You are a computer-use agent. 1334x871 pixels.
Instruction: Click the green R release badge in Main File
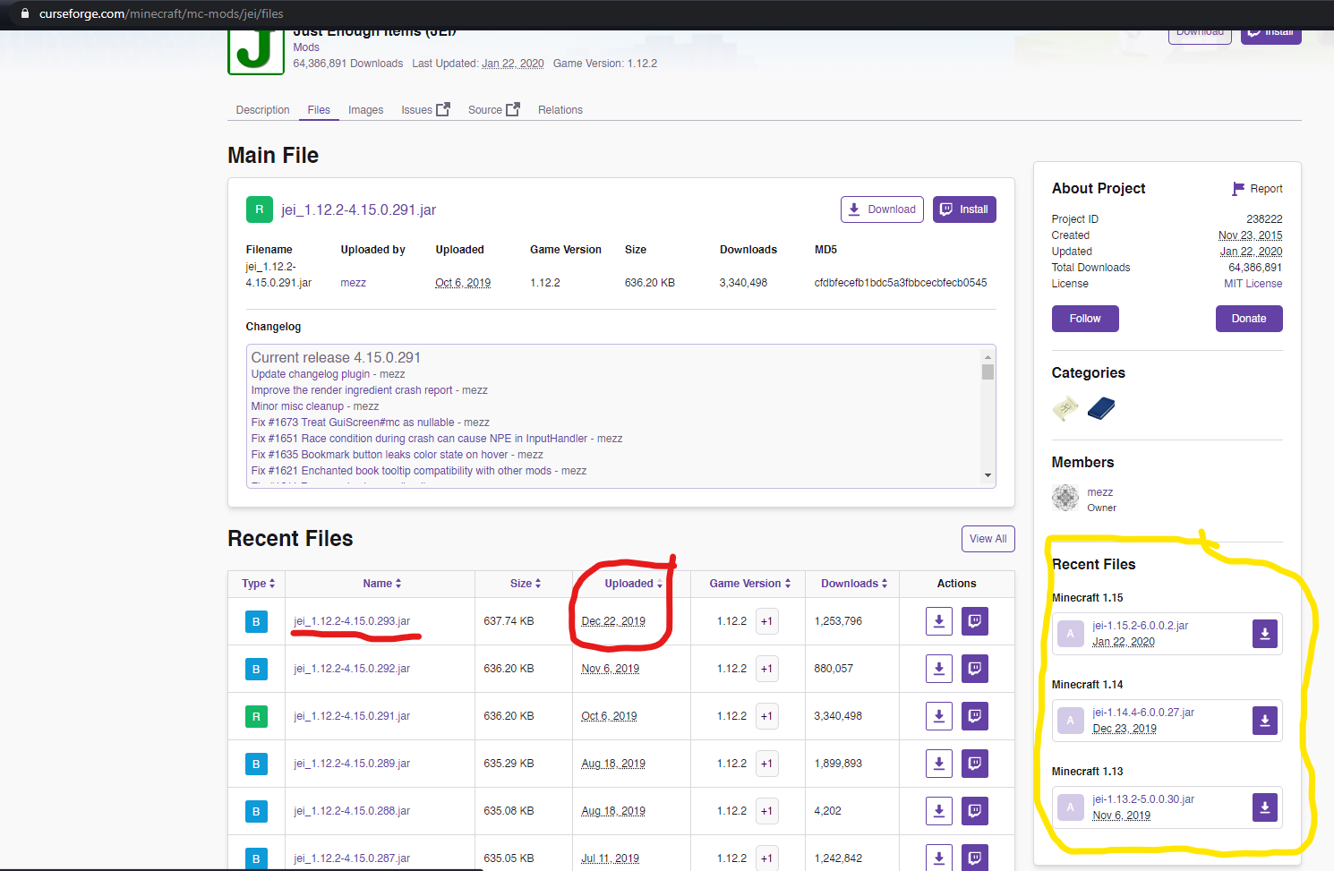[x=259, y=209]
